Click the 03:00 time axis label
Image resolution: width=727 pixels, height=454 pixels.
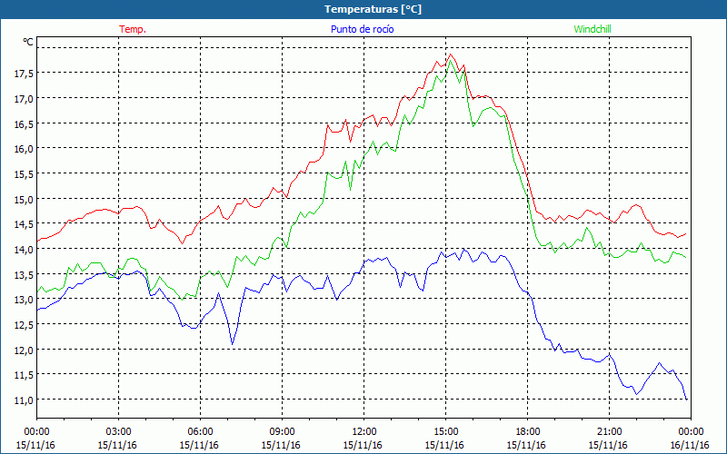tap(118, 432)
